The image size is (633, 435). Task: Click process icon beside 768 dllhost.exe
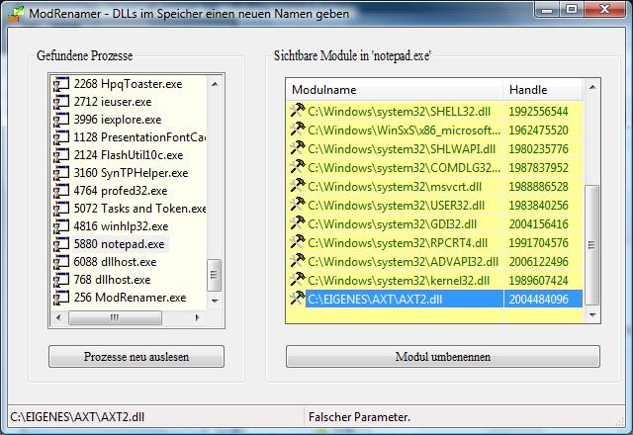(61, 279)
